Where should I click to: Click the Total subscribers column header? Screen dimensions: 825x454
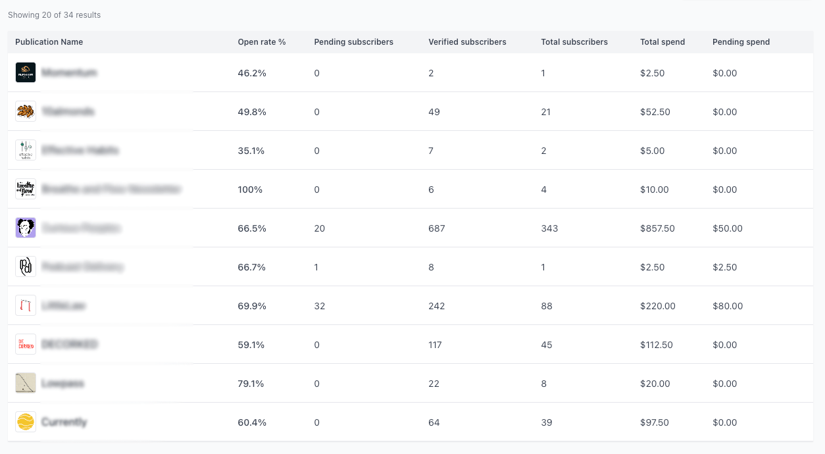coord(574,42)
